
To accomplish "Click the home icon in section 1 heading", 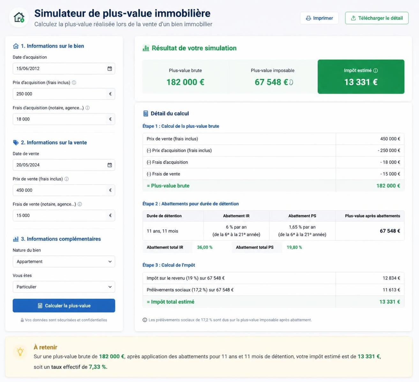I will click(x=16, y=46).
